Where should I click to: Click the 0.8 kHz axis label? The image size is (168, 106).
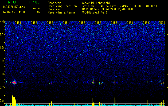click(2, 74)
